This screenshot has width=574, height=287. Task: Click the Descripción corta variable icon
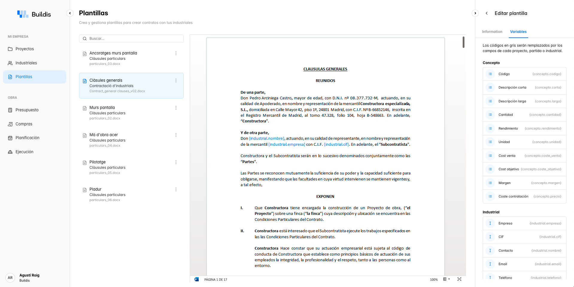(x=490, y=87)
